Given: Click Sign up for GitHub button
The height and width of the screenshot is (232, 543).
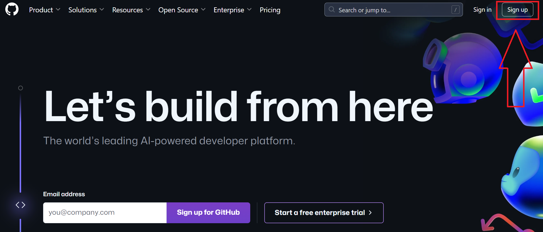Looking at the screenshot, I should (208, 213).
